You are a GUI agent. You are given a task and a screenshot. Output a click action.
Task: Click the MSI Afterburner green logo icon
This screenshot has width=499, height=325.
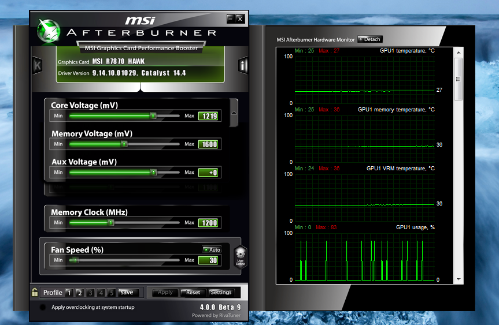click(48, 31)
